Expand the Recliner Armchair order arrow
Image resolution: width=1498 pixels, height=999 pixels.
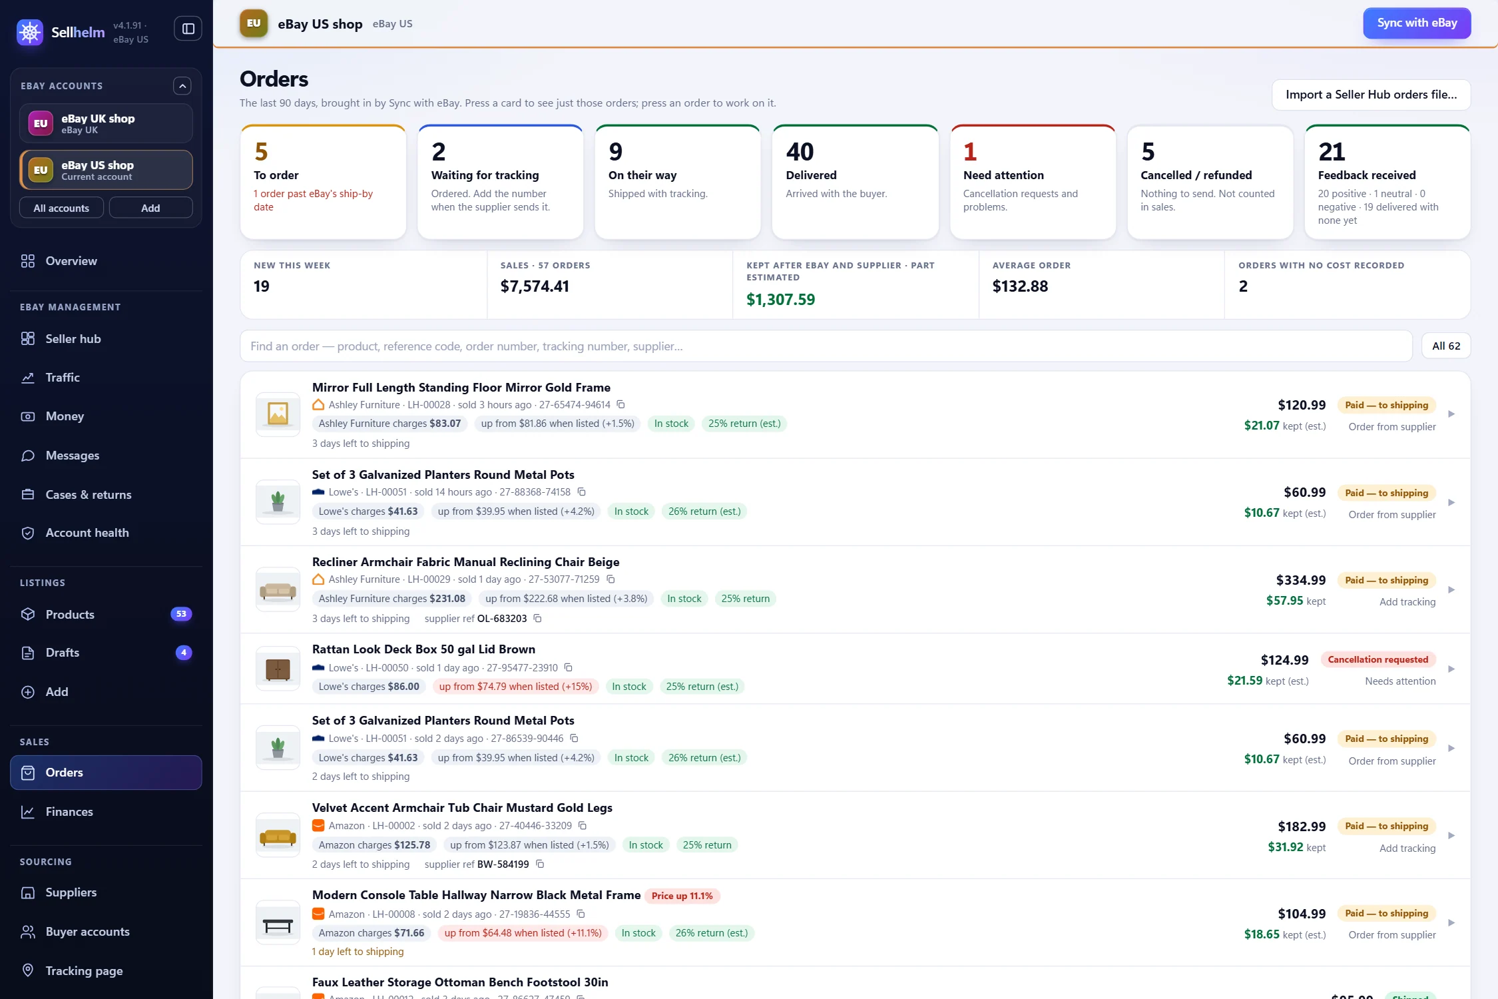pyautogui.click(x=1451, y=590)
